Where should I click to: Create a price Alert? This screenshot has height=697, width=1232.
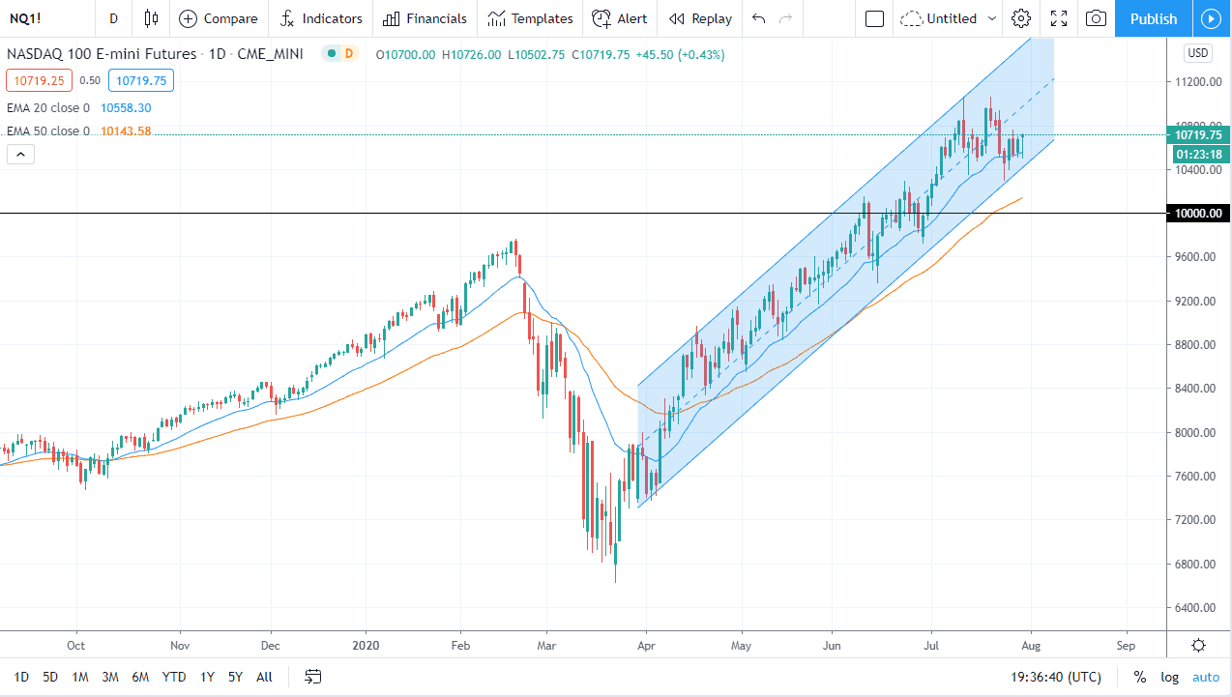pos(619,18)
